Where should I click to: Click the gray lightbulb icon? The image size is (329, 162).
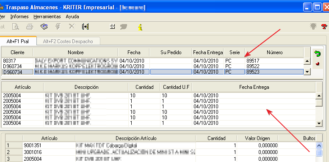pyautogui.click(x=313, y=26)
